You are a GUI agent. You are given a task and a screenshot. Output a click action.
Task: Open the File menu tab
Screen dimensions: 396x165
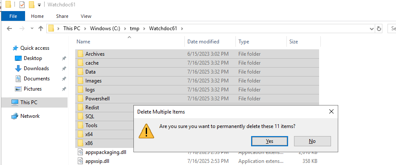point(13,16)
